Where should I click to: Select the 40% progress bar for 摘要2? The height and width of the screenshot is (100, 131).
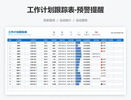click(x=77, y=46)
